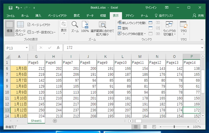Click サインイン to sign in
Viewport: 209px width, 133px height.
pyautogui.click(x=151, y=7)
